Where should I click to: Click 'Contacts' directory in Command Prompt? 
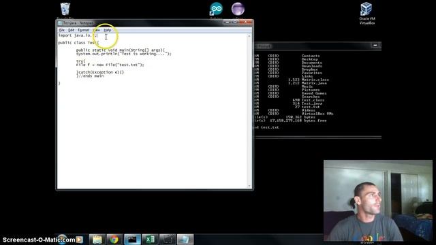tap(311, 56)
